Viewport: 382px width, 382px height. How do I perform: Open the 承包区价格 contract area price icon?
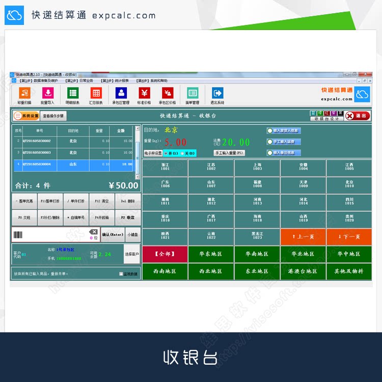(168, 96)
